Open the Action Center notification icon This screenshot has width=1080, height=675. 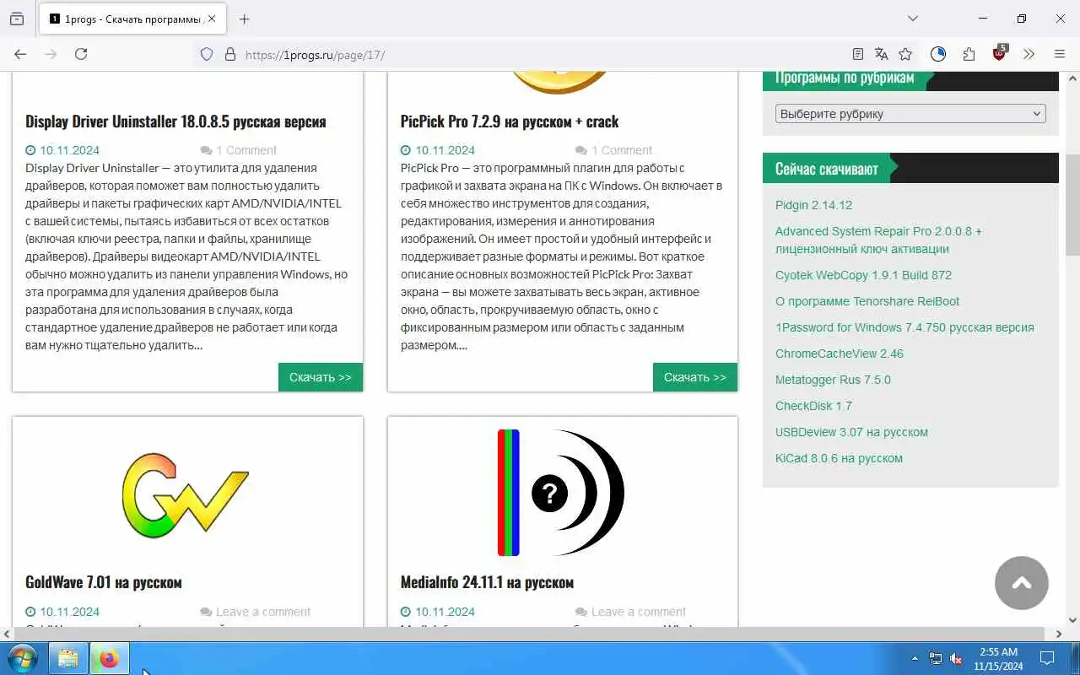click(x=1047, y=658)
